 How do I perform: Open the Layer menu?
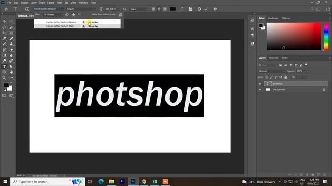33,3
